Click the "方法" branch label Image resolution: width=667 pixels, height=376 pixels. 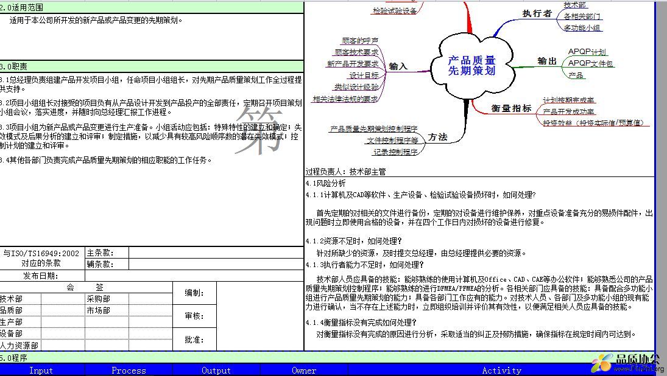pos(438,137)
